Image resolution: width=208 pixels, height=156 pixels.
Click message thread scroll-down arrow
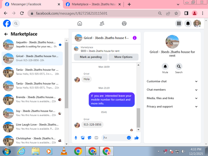pyautogui.click(x=138, y=130)
